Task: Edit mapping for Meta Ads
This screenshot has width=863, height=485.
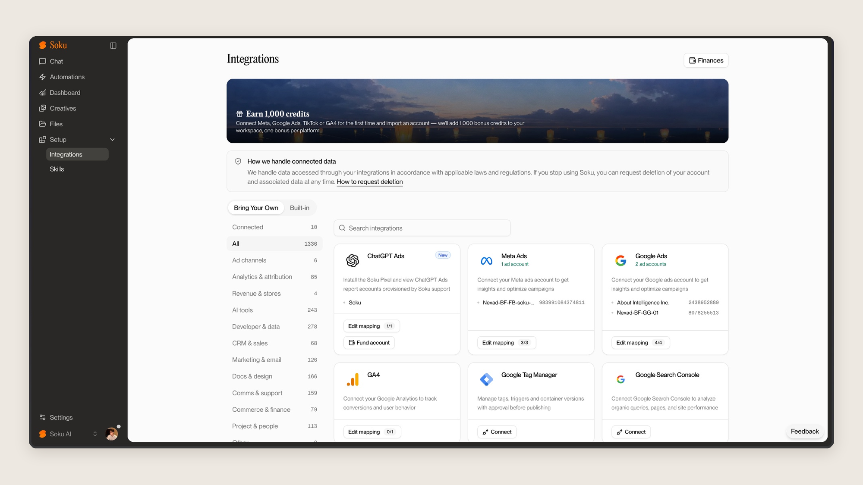Action: point(506,343)
